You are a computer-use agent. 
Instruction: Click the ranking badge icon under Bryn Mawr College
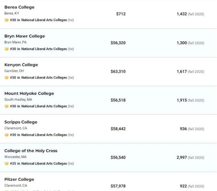[x=6, y=49]
